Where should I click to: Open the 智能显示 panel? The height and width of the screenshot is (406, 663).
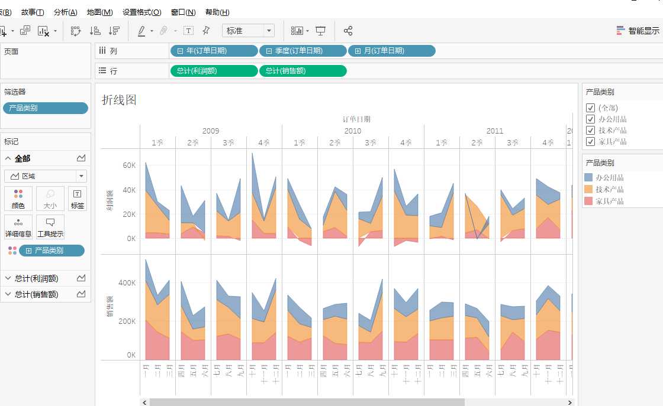tap(638, 31)
